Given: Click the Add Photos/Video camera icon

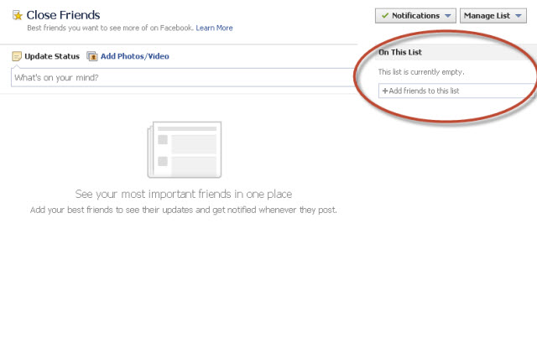Looking at the screenshot, I should click(x=92, y=56).
